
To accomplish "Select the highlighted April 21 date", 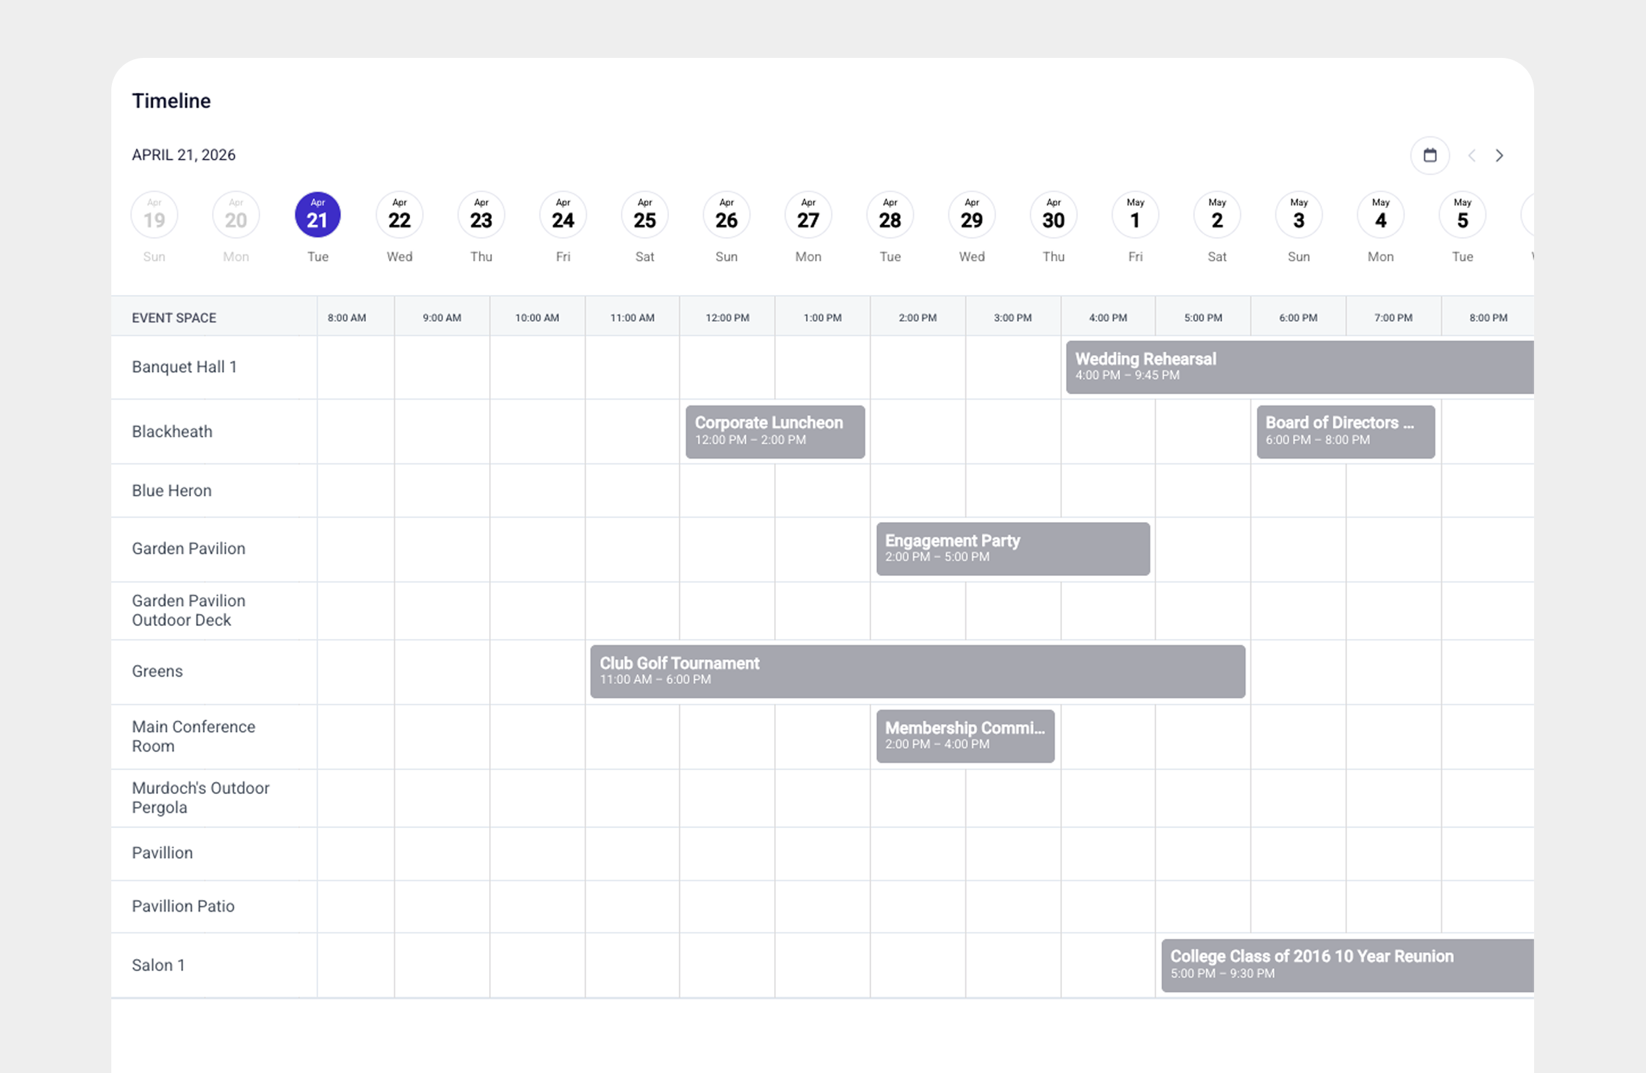I will [317, 215].
